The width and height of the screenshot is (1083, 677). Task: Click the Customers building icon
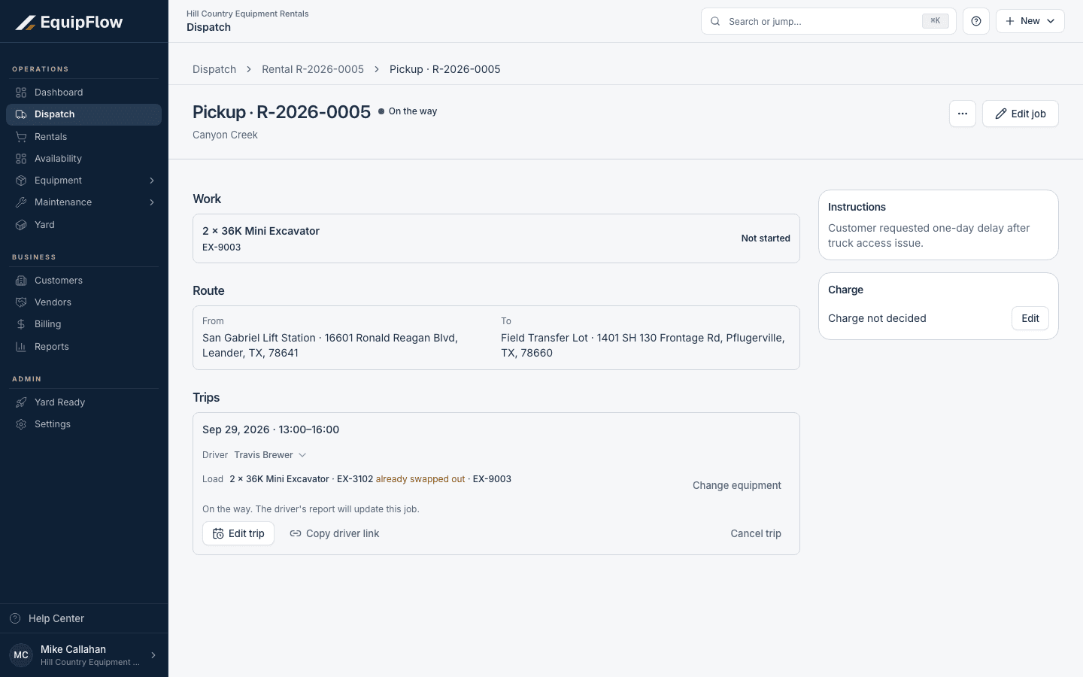[x=21, y=281]
